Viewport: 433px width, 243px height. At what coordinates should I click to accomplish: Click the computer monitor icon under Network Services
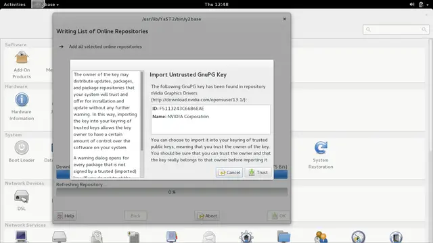[x=21, y=237]
